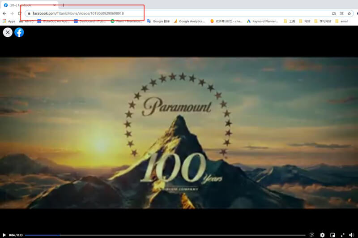This screenshot has width=358, height=238.
Task: Click the 0:04 / 0:33 time display
Action: (16, 235)
